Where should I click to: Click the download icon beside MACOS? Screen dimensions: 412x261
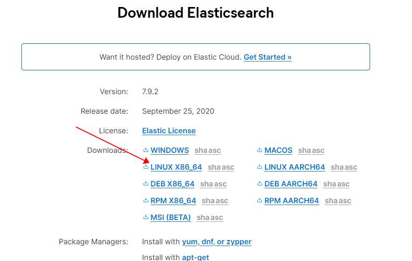[x=260, y=150]
